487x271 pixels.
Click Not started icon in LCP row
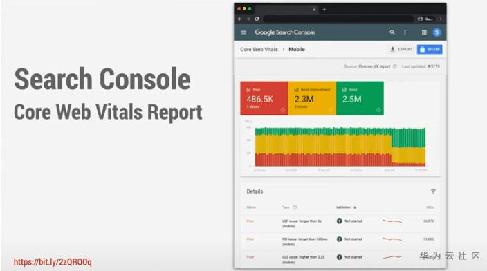click(x=340, y=221)
